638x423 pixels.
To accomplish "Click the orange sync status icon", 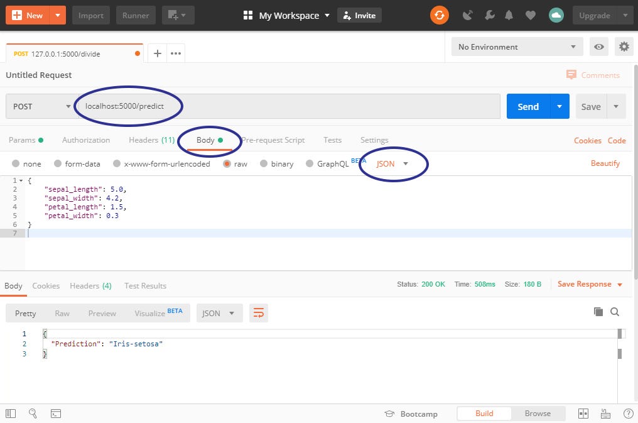I will tap(440, 15).
